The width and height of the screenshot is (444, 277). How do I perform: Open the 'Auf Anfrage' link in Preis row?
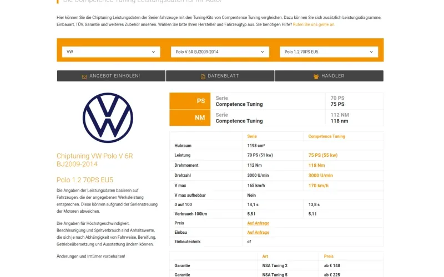258,223
